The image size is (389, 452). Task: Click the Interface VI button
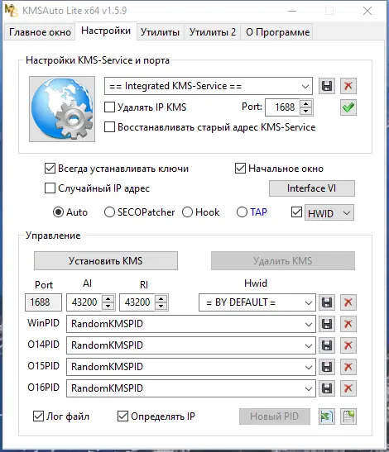pyautogui.click(x=312, y=188)
